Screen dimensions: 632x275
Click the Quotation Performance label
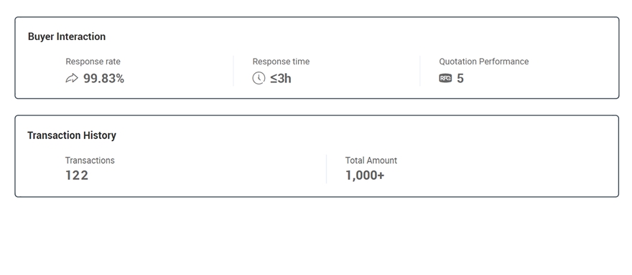click(x=483, y=62)
